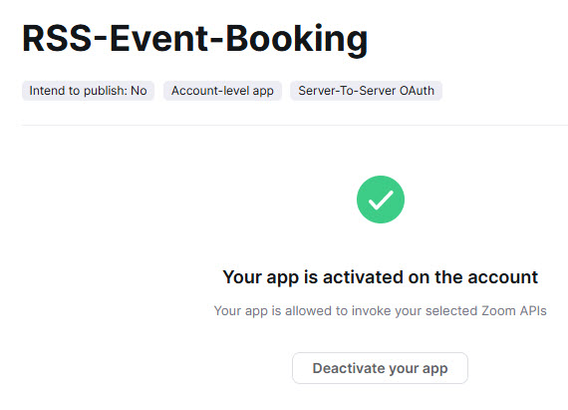Click the Account-level app tag

222,91
